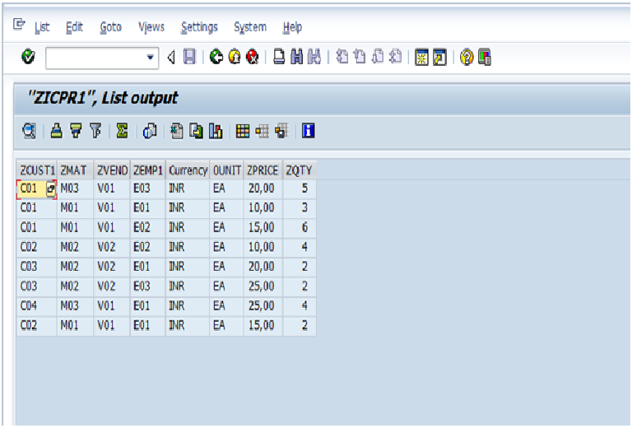632x428 pixels.
Task: Select the ZCUST1 column header
Action: pyautogui.click(x=37, y=170)
